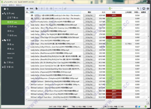Image resolution: width=151 pixels, height=109 pixels.
Task: Select the Michael Jackson Hollywood Tonight torrent
Action: point(56,85)
